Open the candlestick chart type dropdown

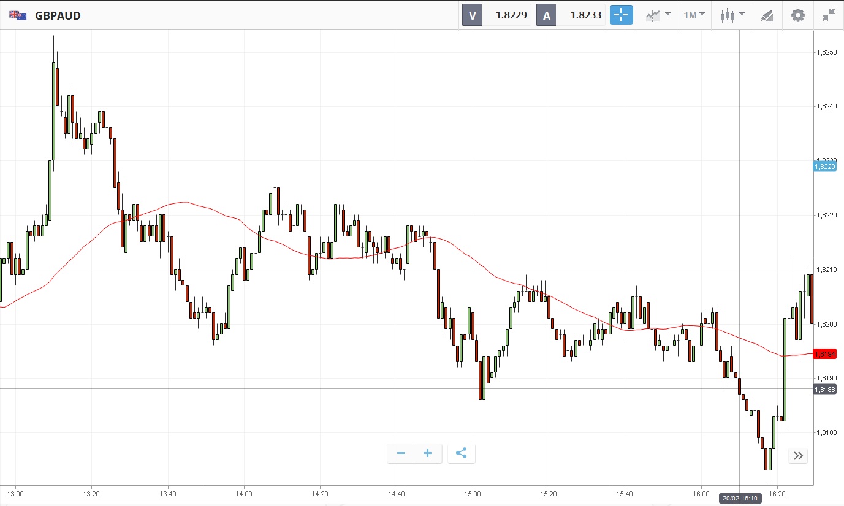tap(732, 15)
